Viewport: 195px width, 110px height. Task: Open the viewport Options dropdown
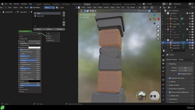[156, 11]
